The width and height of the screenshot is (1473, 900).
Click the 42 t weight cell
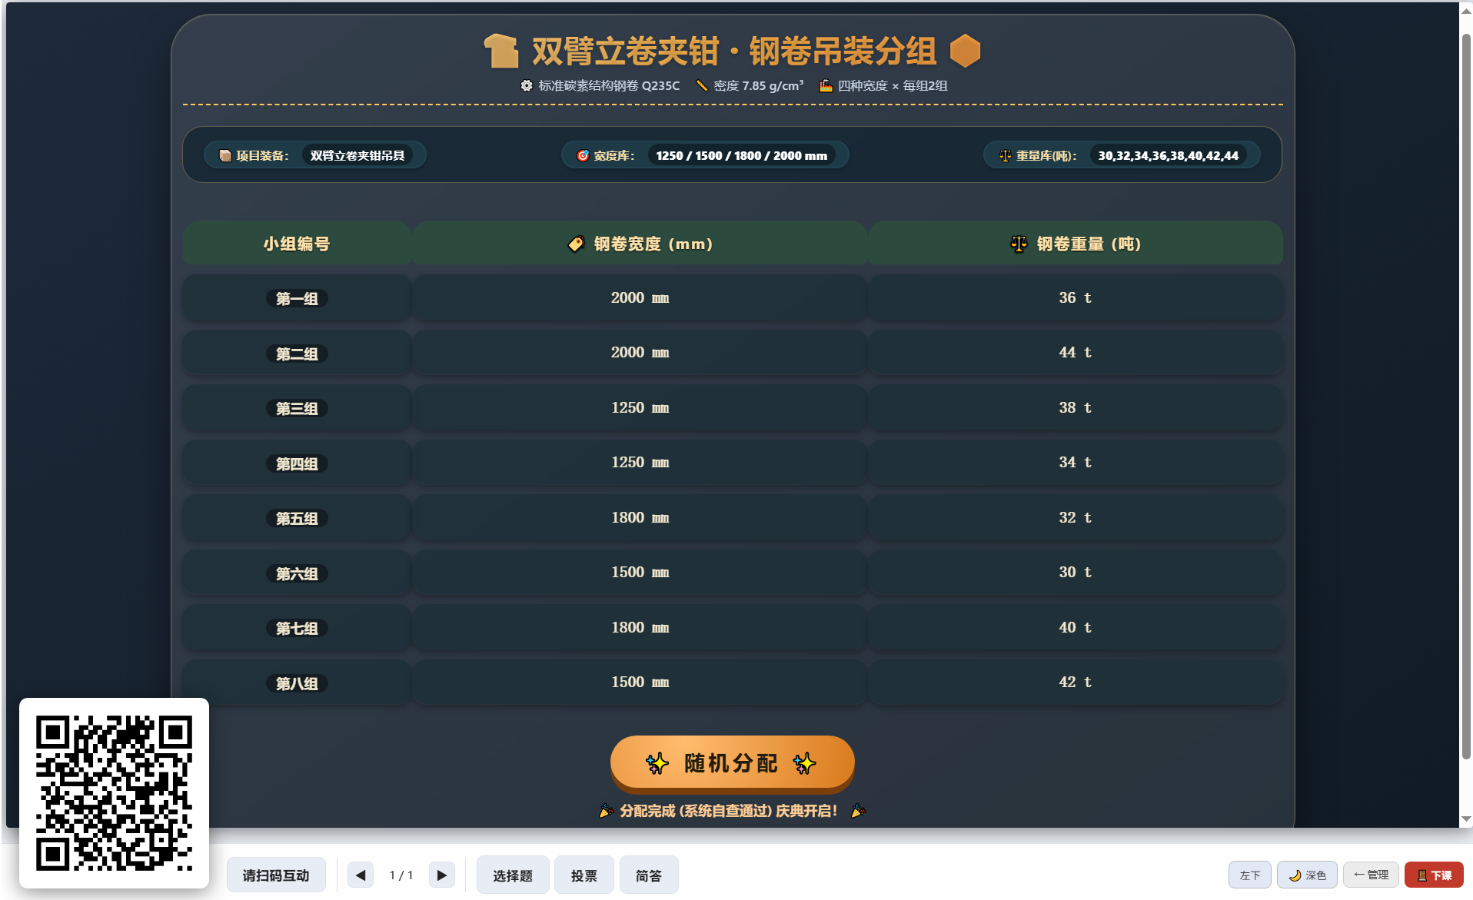click(x=1075, y=682)
